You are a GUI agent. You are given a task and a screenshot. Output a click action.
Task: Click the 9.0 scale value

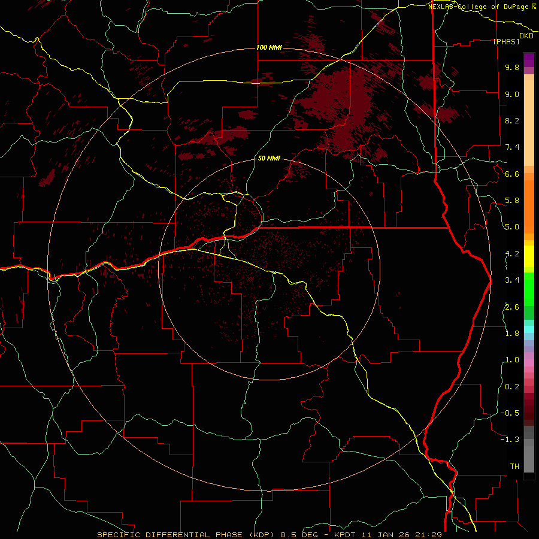click(x=512, y=94)
